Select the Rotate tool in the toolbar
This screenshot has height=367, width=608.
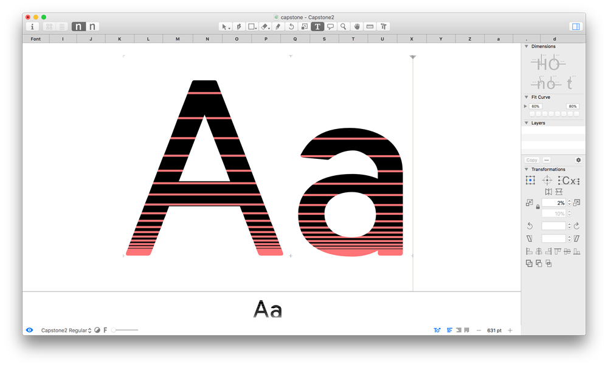pyautogui.click(x=292, y=26)
